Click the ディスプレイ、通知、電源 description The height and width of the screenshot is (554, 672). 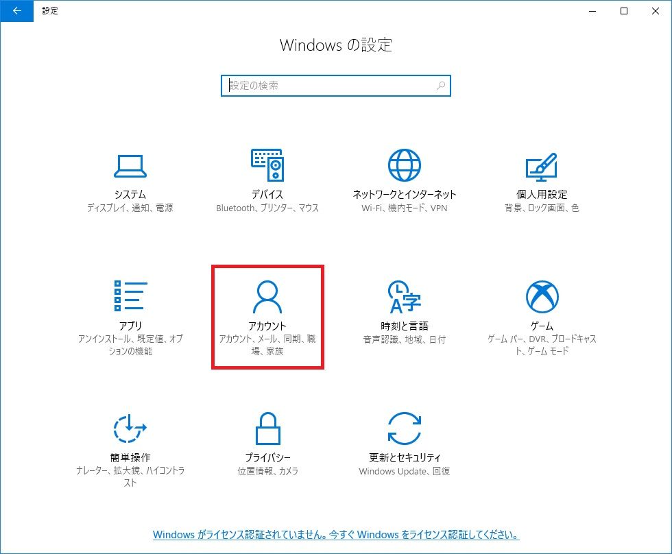tap(130, 208)
